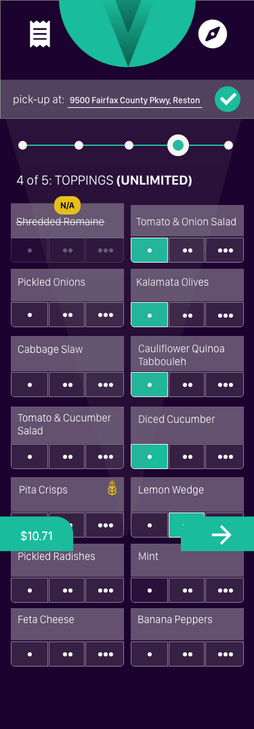This screenshot has height=729, width=254.
Task: Tap the $10.71 price total
Action: (37, 536)
